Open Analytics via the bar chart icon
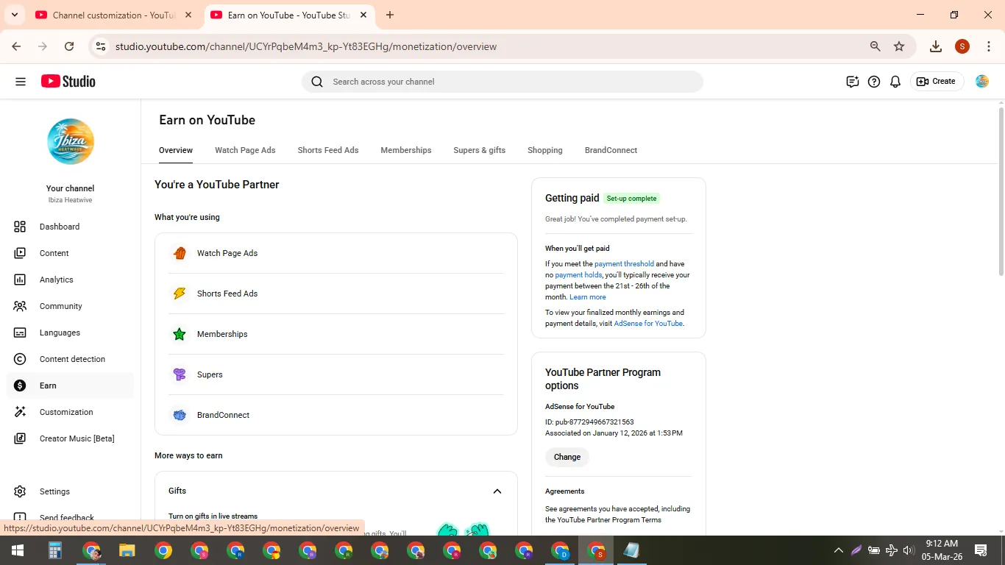This screenshot has width=1005, height=565. pyautogui.click(x=20, y=280)
